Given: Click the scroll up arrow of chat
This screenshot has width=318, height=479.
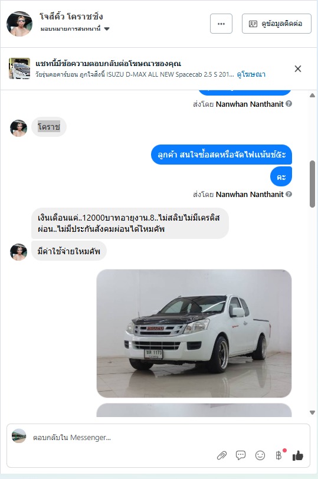Looking at the screenshot, I should pyautogui.click(x=312, y=96).
